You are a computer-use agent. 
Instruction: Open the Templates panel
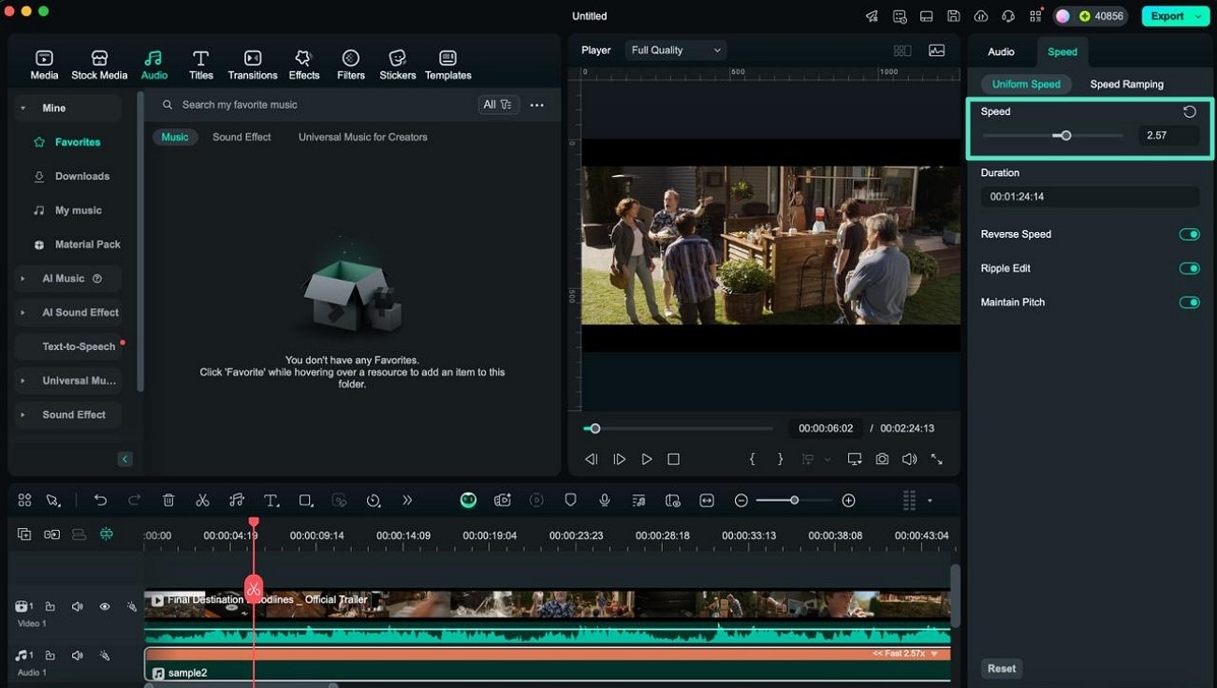pos(447,65)
